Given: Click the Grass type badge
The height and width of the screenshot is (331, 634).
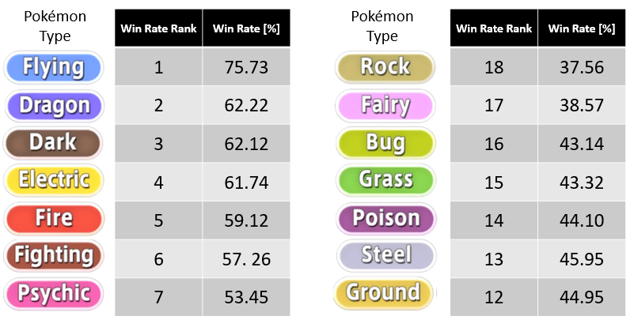Looking at the screenshot, I should 385,180.
